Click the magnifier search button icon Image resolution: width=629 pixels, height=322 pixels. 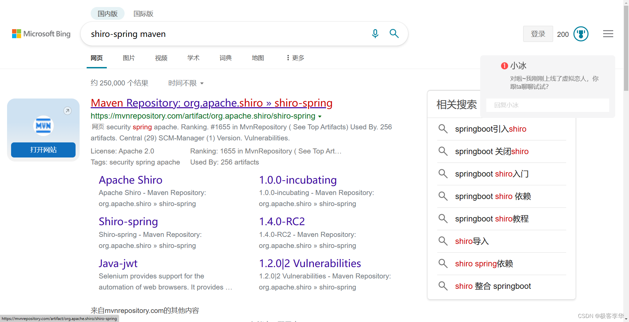[394, 34]
